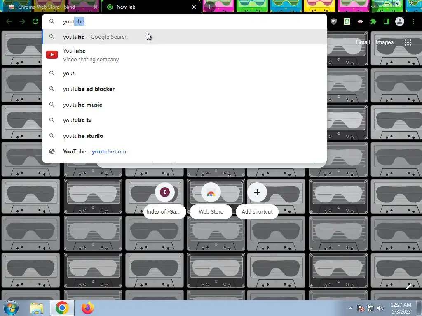The image size is (422, 316).
Task: Click the red eye extension icon
Action: (360, 21)
